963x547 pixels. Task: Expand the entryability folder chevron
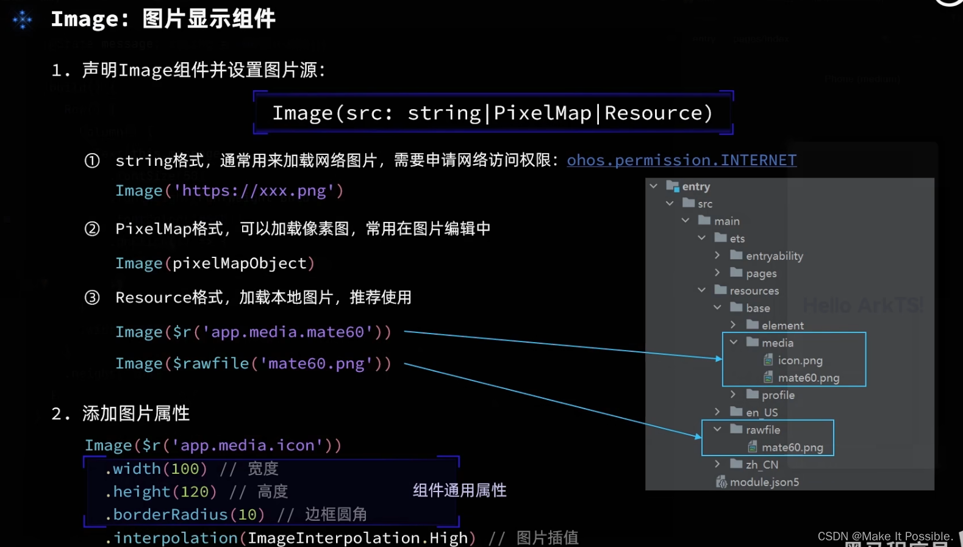click(x=717, y=255)
